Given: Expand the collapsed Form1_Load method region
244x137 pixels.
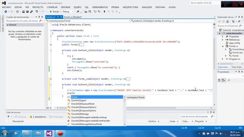Looking at the screenshot, I should (x=51, y=79).
